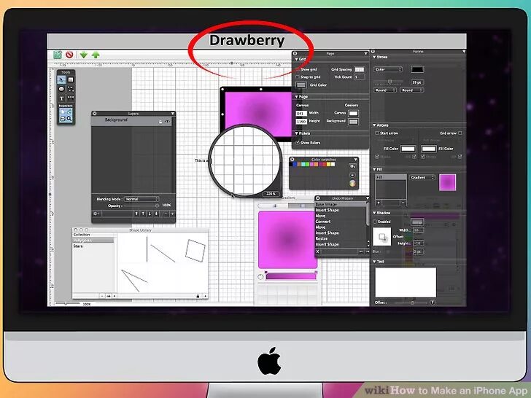531x398 pixels.
Task: Click the color wheel icon in Color swatches
Action: [x=352, y=184]
